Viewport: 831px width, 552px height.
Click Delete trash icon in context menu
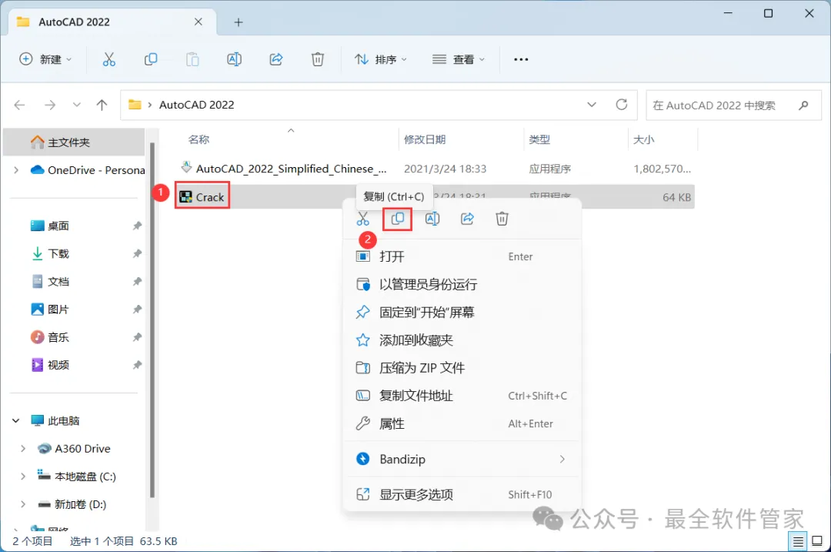[502, 219]
